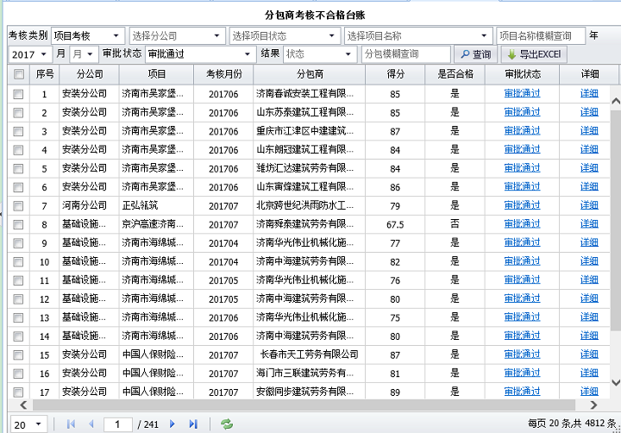Click vertical scrollbar thumb of table
This screenshot has height=433, width=621.
616,220
